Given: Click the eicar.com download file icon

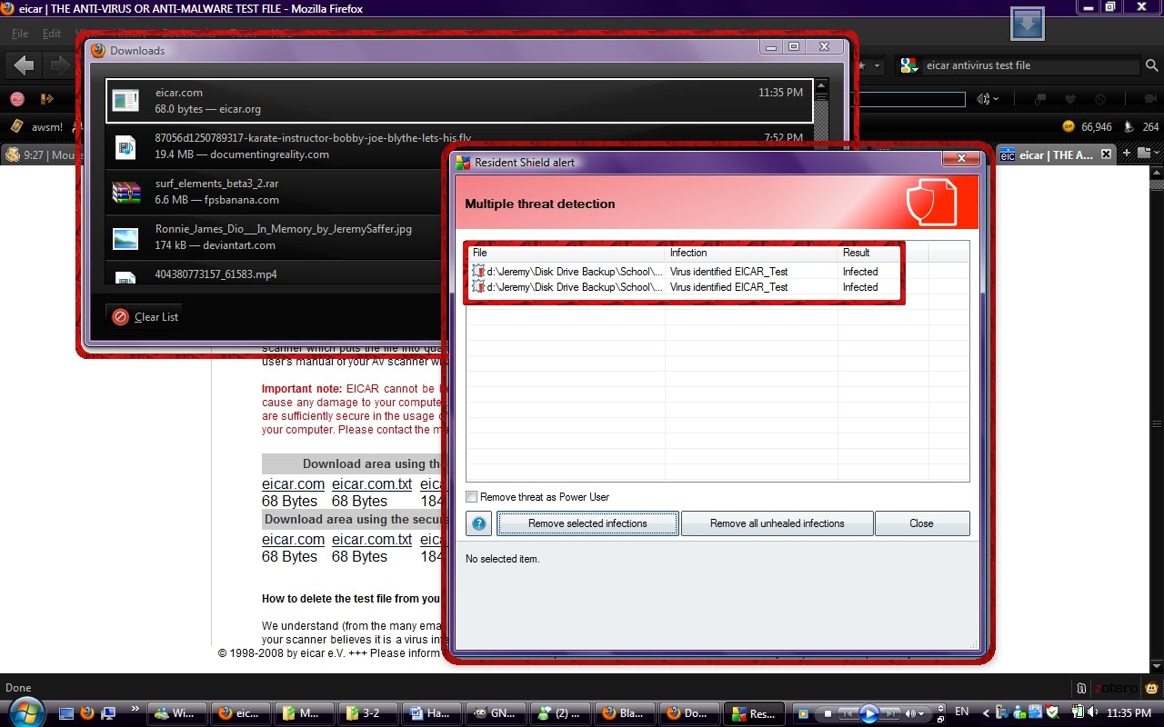Looking at the screenshot, I should click(x=125, y=100).
